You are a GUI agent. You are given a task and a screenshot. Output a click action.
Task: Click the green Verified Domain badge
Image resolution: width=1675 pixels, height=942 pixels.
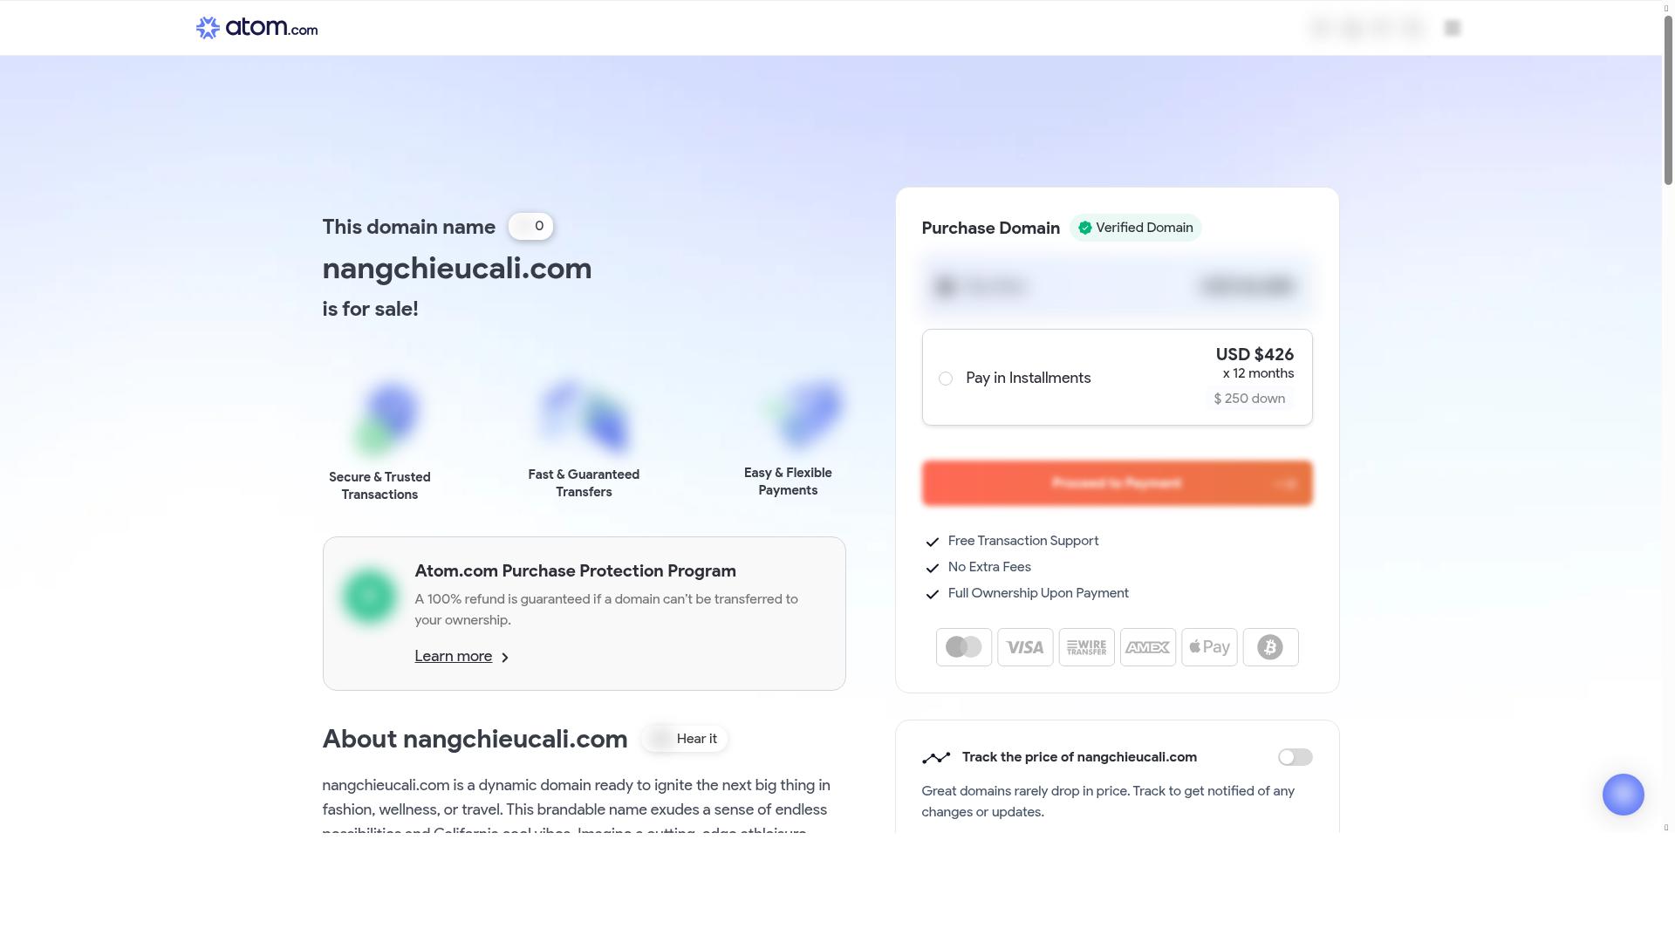tap(1135, 228)
